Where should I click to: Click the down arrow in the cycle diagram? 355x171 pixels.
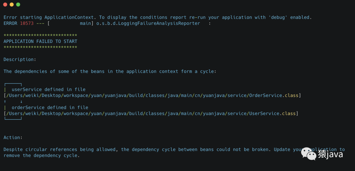pos(21,102)
